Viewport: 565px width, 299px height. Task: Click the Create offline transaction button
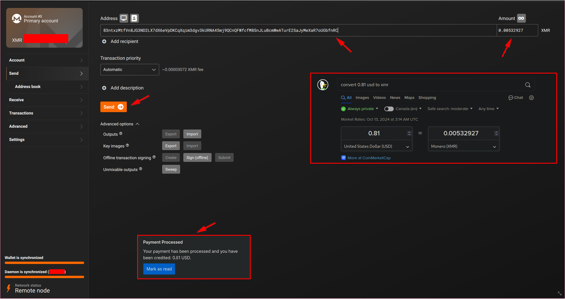[x=171, y=158]
